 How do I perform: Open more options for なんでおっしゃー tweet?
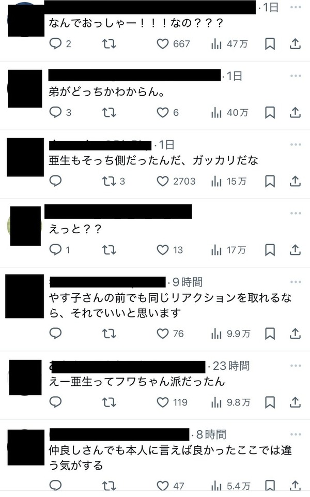tap(296, 7)
